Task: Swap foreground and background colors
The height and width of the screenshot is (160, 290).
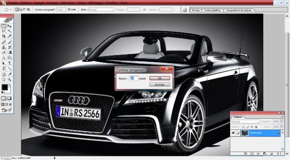Action: pyautogui.click(x=10, y=85)
